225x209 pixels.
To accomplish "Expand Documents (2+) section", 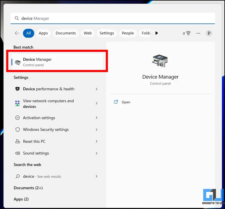I will [28, 188].
